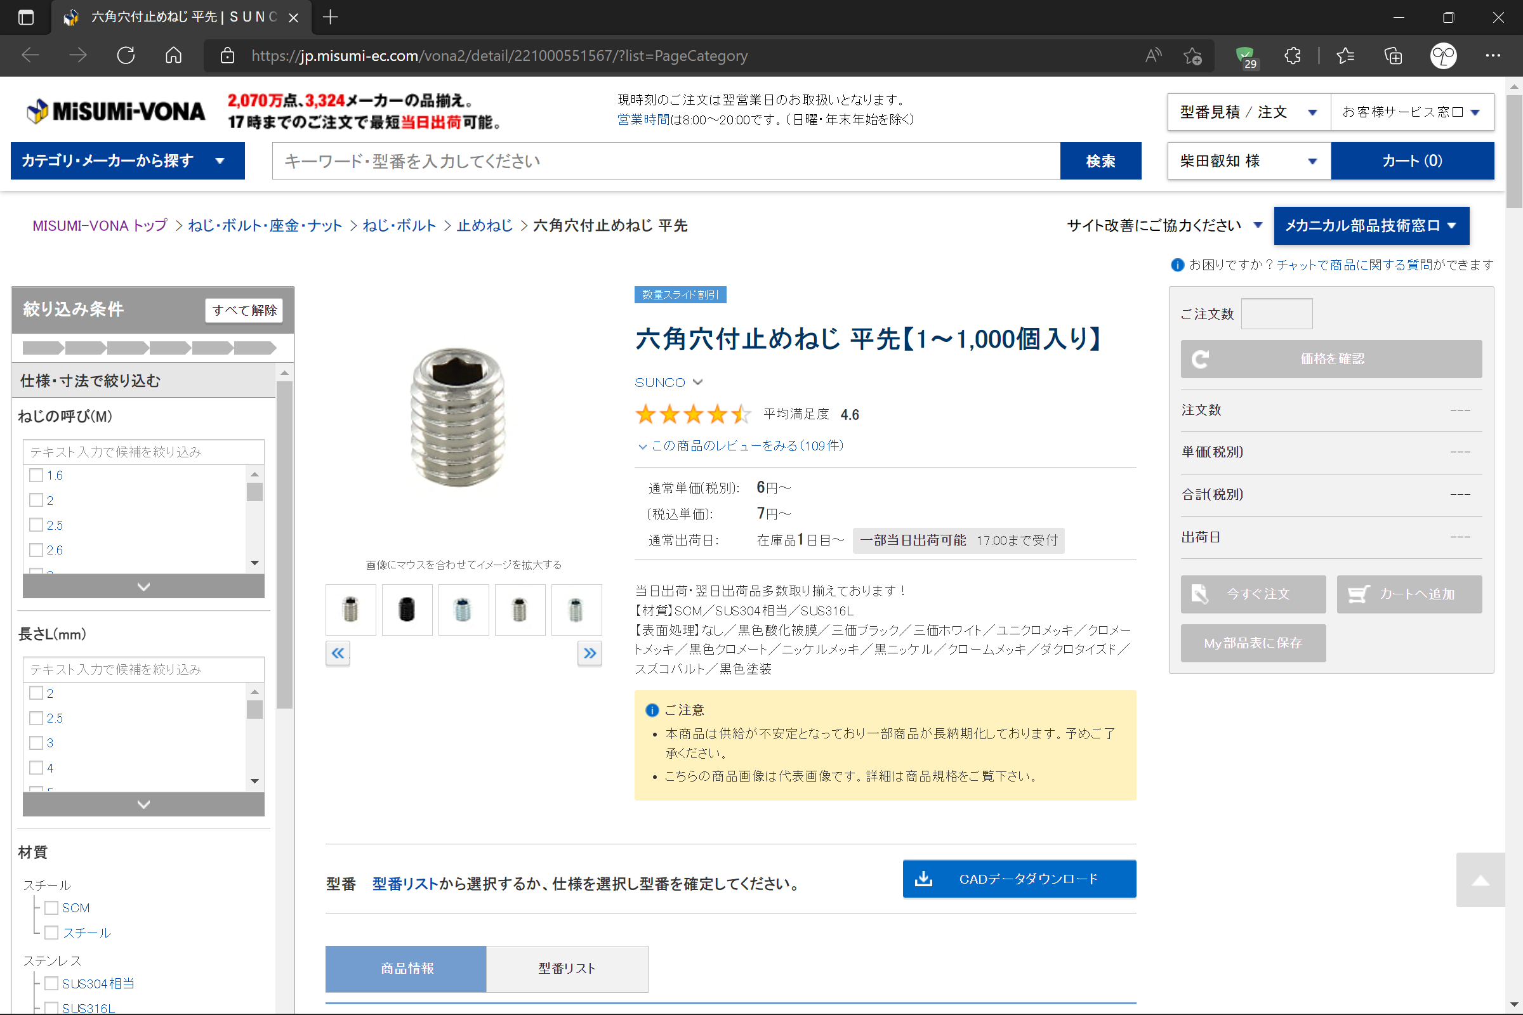Click the filter panel vertical scrollbar
The image size is (1523, 1015).
click(284, 544)
